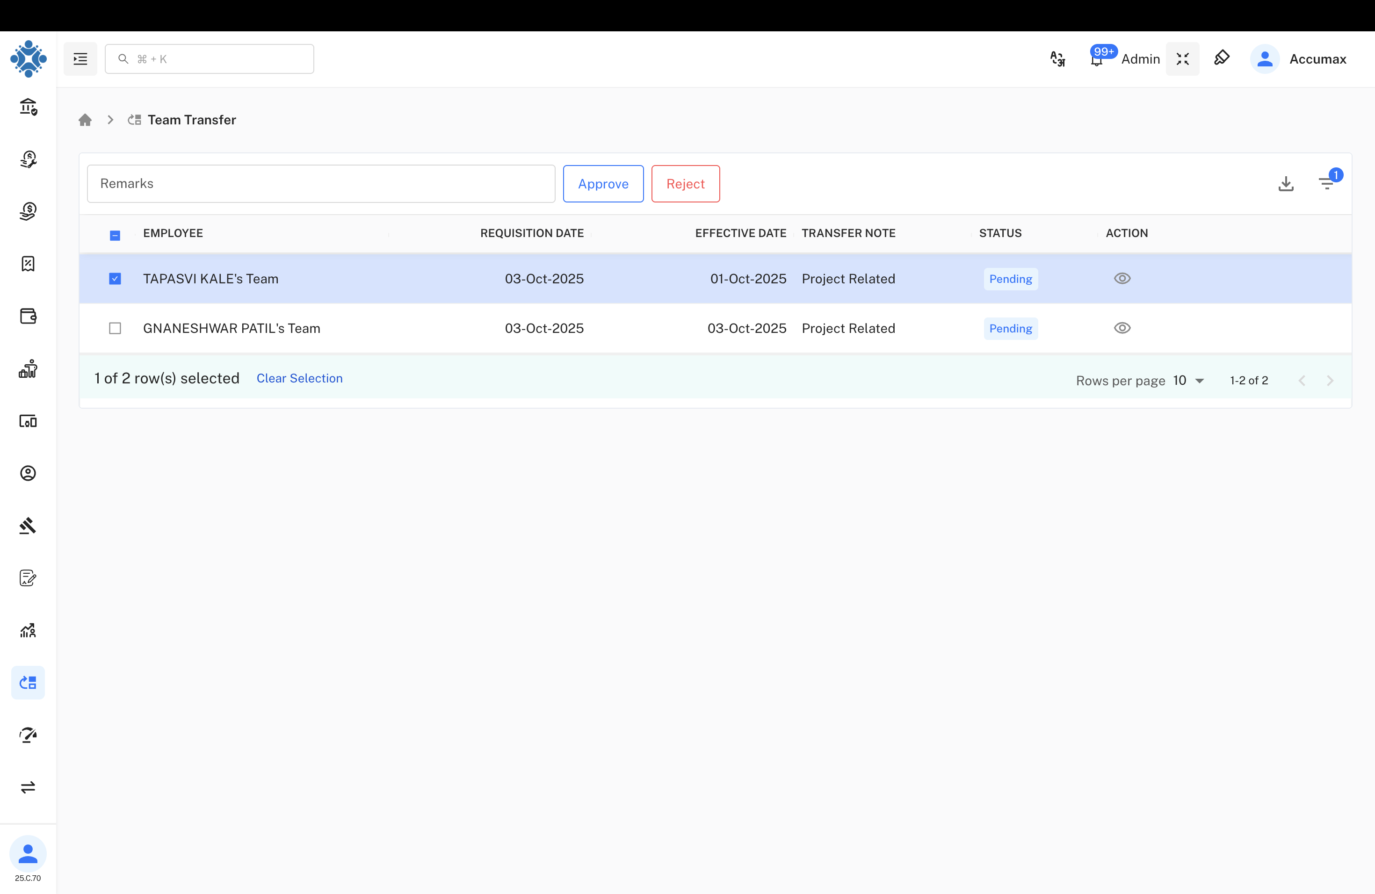Click the Approve button
The image size is (1375, 894).
(602, 184)
